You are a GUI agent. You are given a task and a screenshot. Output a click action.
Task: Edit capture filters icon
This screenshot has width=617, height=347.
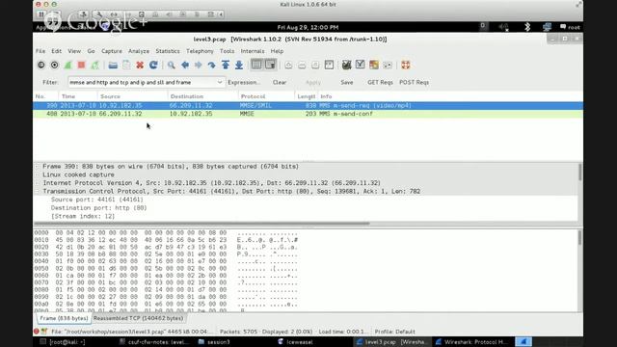pyautogui.click(x=347, y=65)
